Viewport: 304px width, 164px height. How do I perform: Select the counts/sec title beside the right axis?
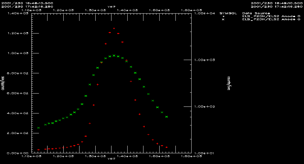point(229,83)
